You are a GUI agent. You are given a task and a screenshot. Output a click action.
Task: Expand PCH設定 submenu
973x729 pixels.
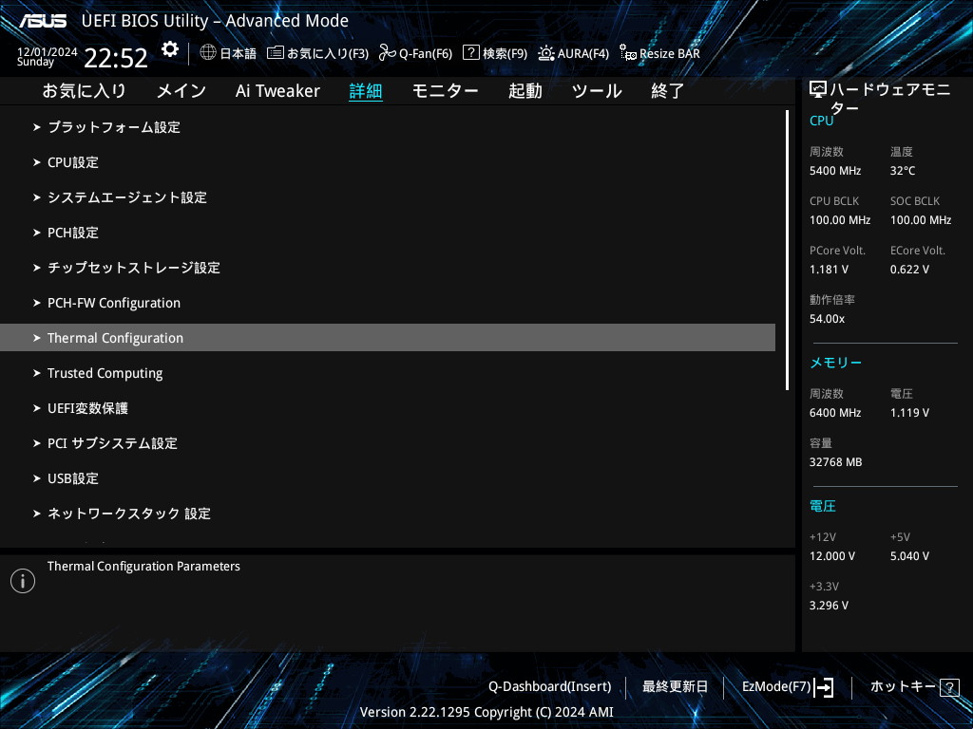(x=388, y=233)
